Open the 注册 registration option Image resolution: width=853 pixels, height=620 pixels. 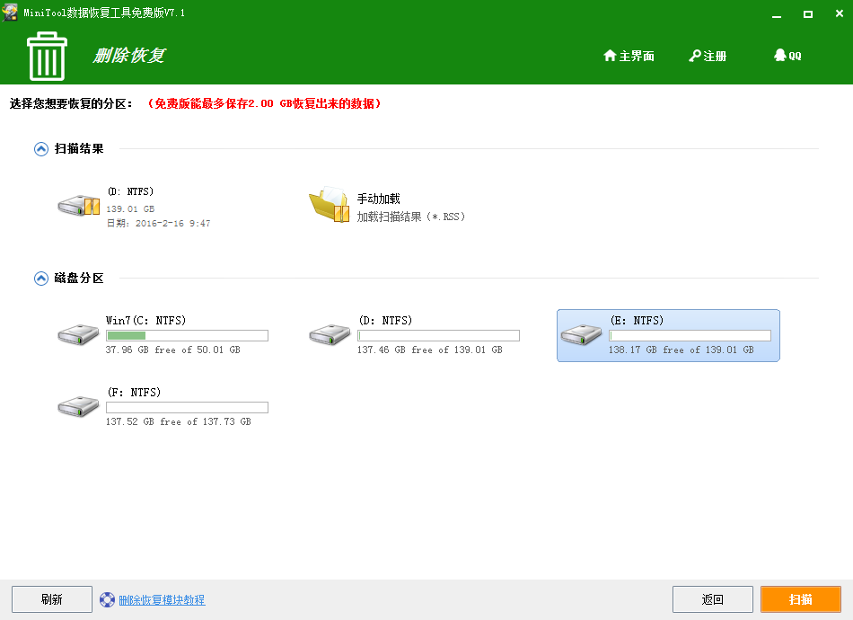708,56
